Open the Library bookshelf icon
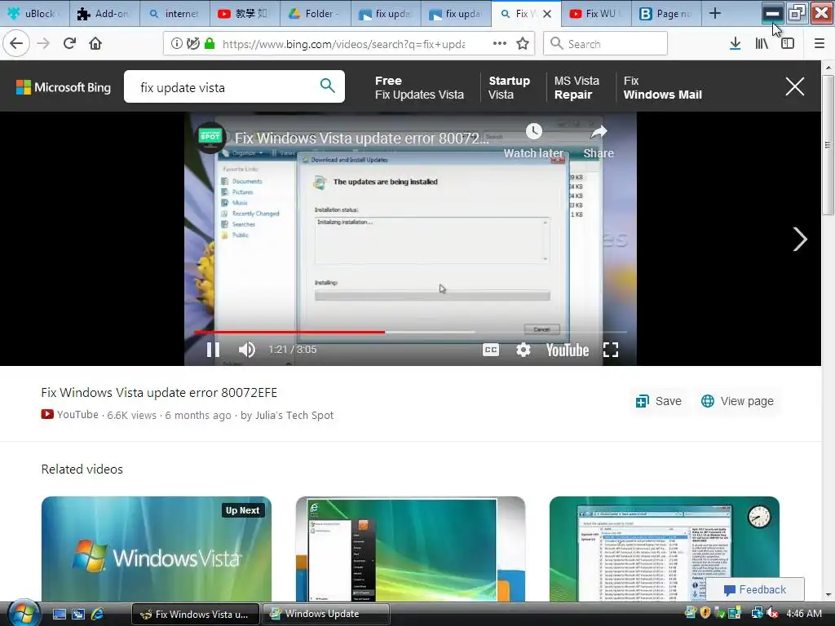This screenshot has width=835, height=626. click(762, 44)
